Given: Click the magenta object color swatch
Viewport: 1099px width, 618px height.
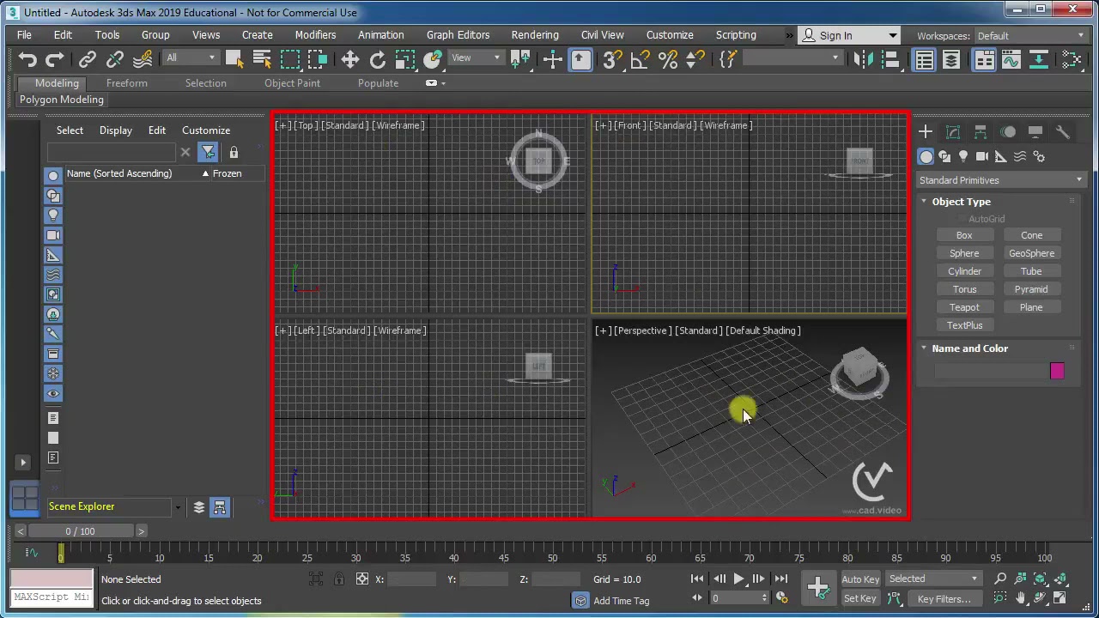Looking at the screenshot, I should coord(1057,371).
